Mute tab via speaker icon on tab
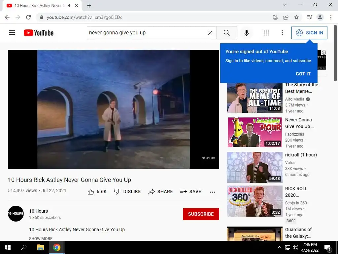The image size is (338, 254). point(69,6)
